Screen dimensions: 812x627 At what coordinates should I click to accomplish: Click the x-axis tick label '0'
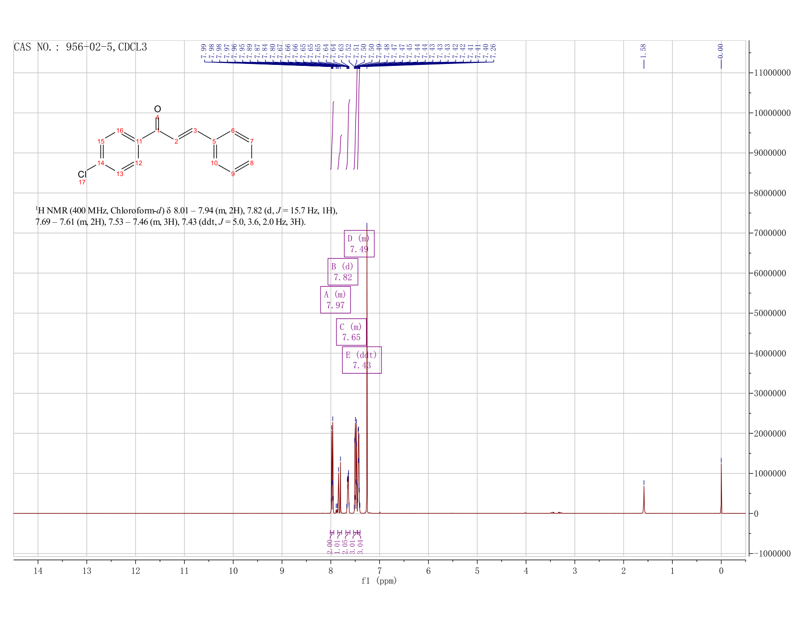click(721, 571)
